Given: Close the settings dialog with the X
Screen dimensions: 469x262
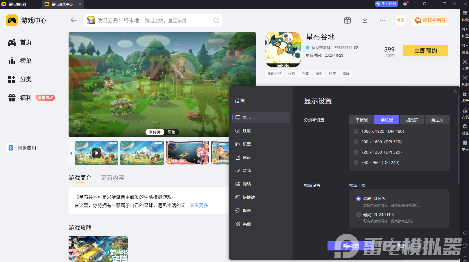Looking at the screenshot, I should [x=455, y=91].
